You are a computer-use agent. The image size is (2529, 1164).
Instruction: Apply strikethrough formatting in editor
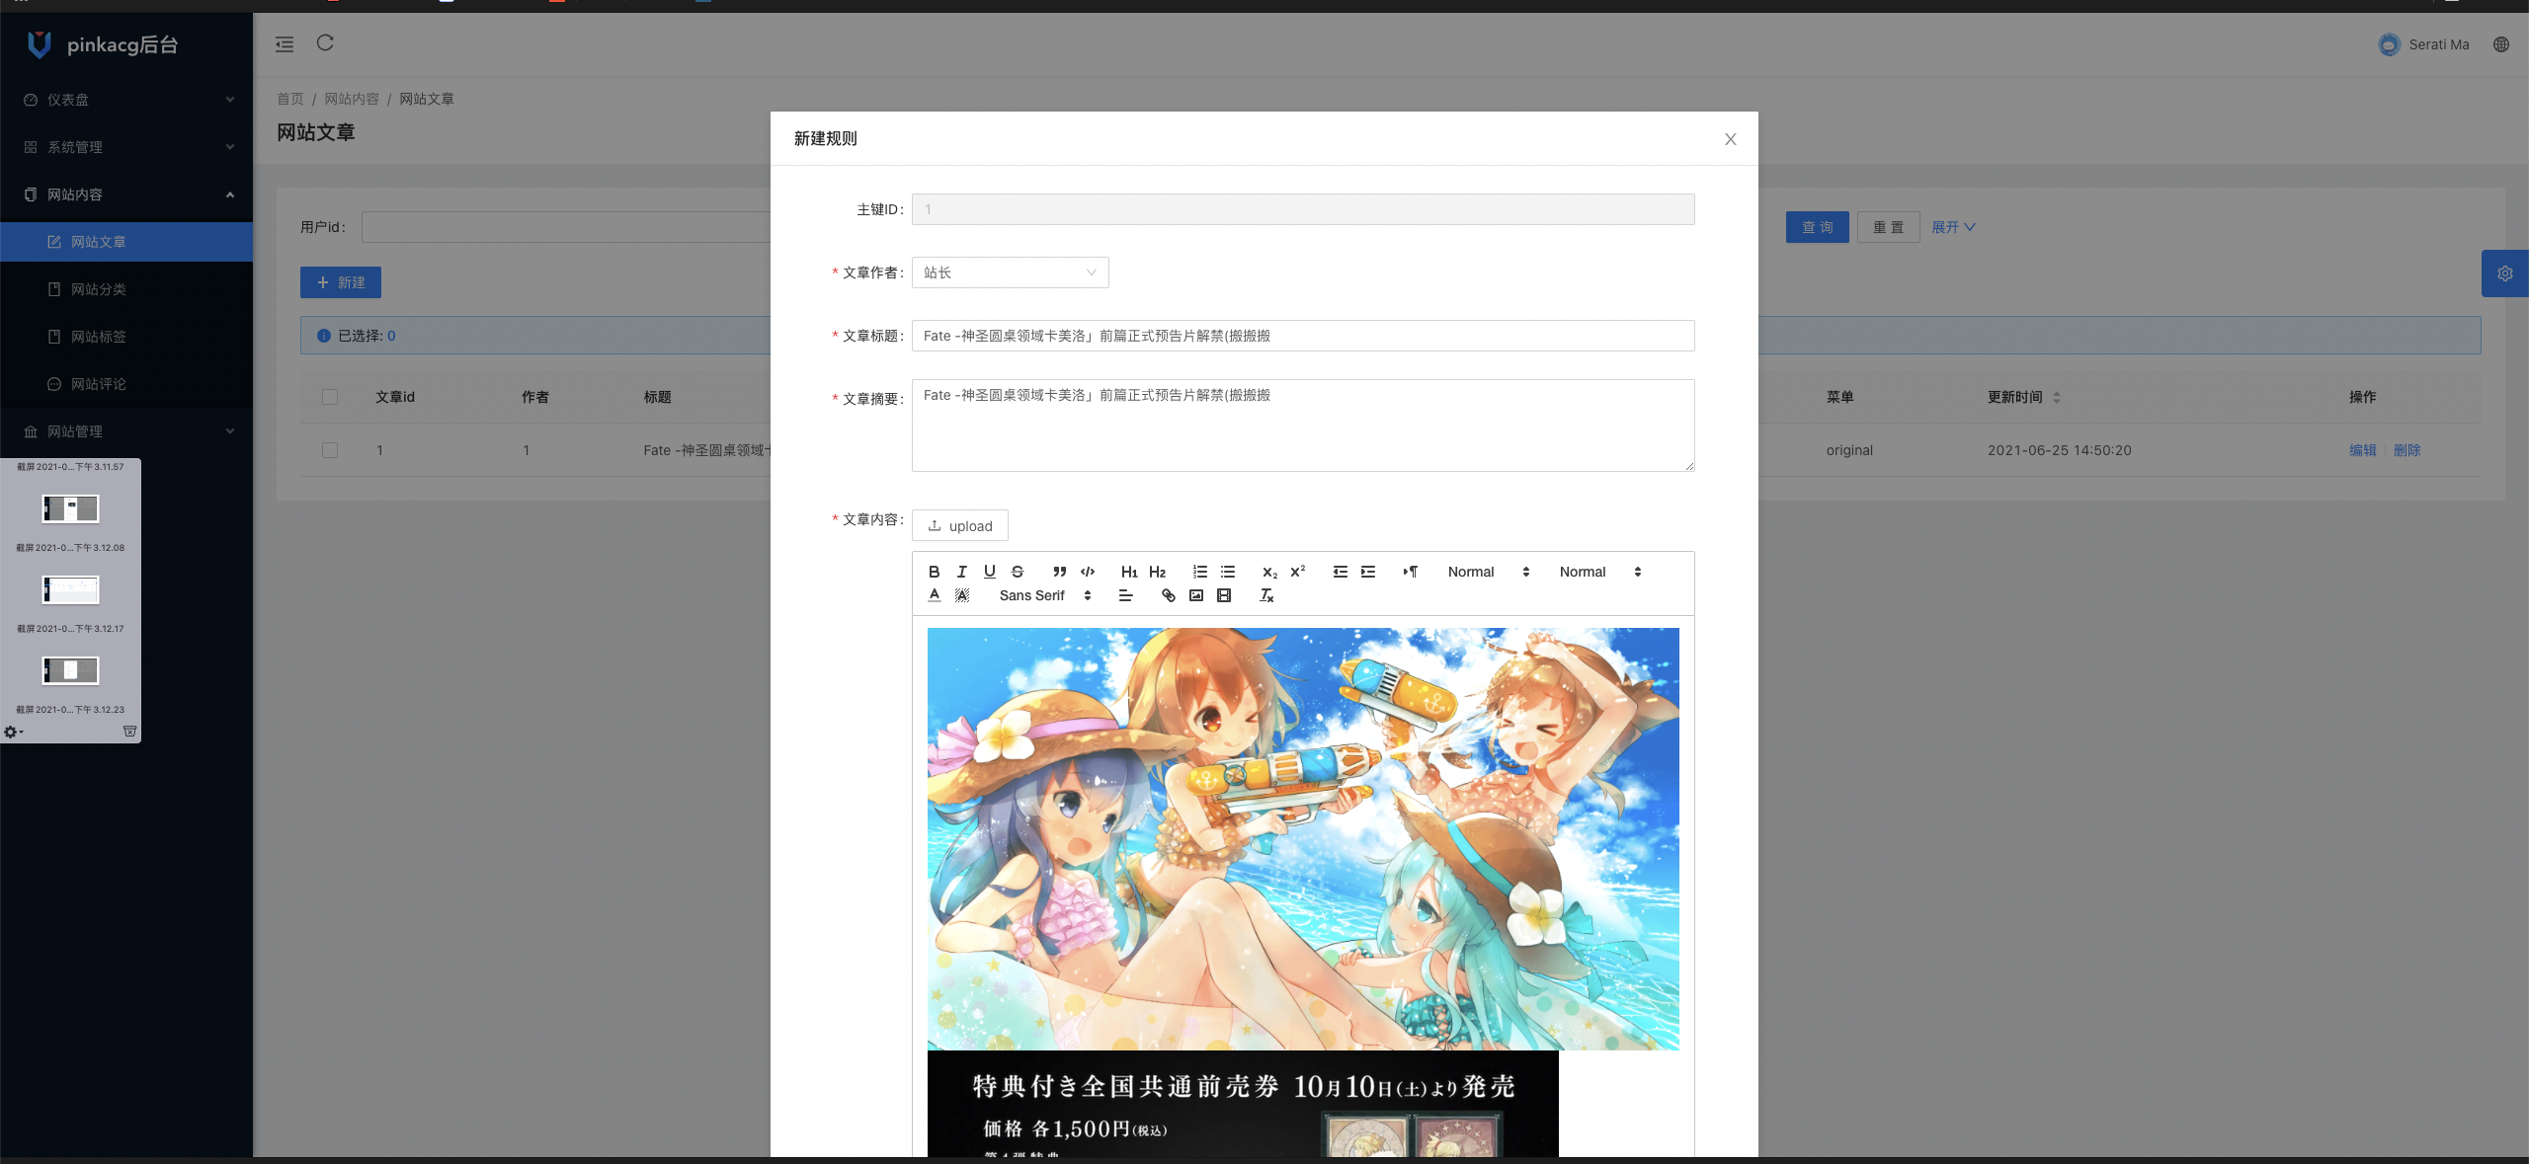point(1018,572)
